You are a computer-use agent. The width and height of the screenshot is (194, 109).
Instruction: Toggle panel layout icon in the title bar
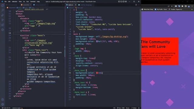(x=121, y=2)
